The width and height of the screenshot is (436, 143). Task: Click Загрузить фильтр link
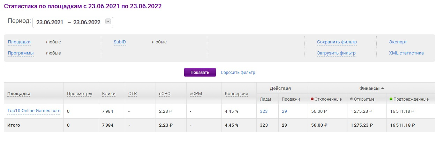[x=336, y=53]
